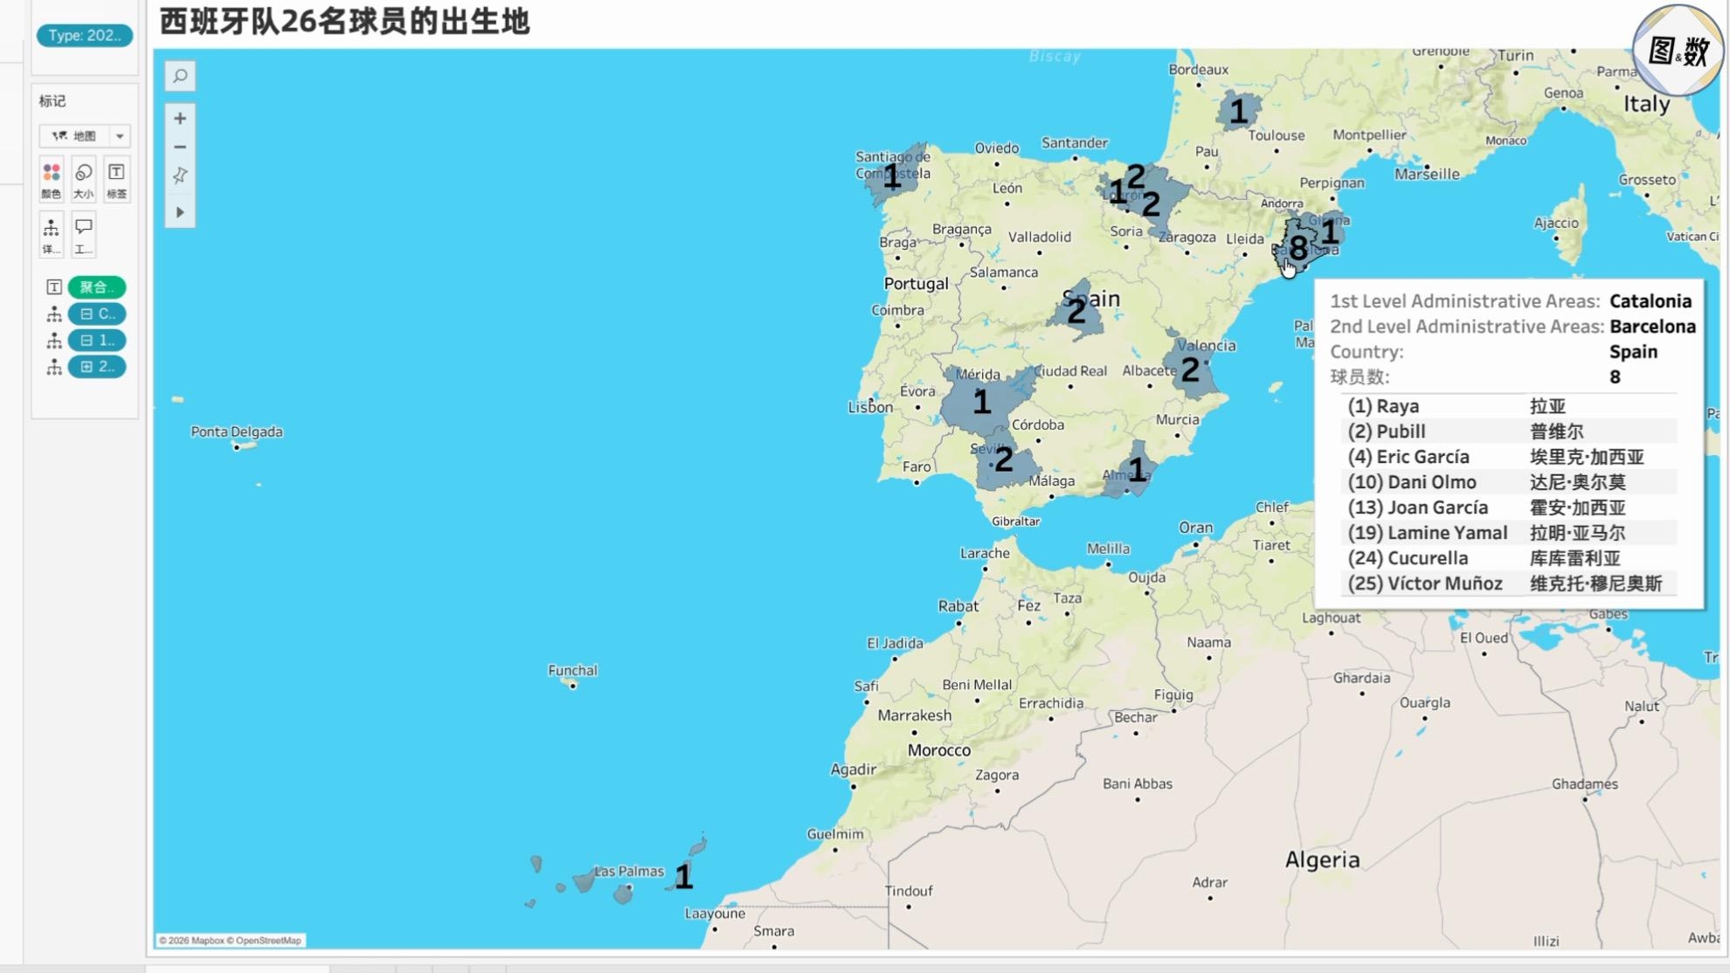
Task: Click the Mérida region marked 1
Action: [x=982, y=402]
